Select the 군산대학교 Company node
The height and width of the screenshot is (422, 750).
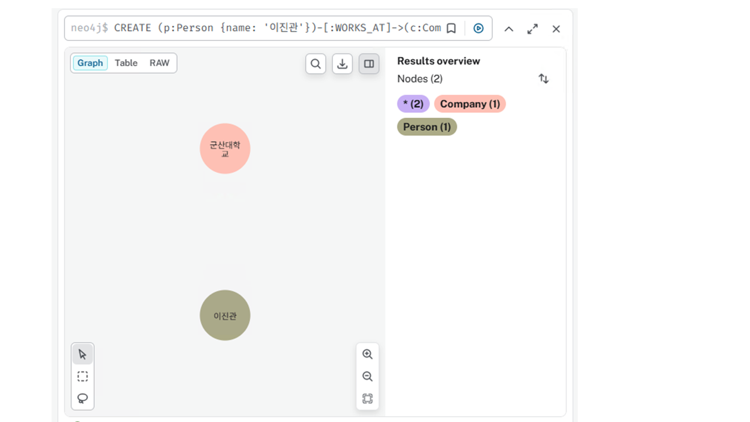click(225, 148)
